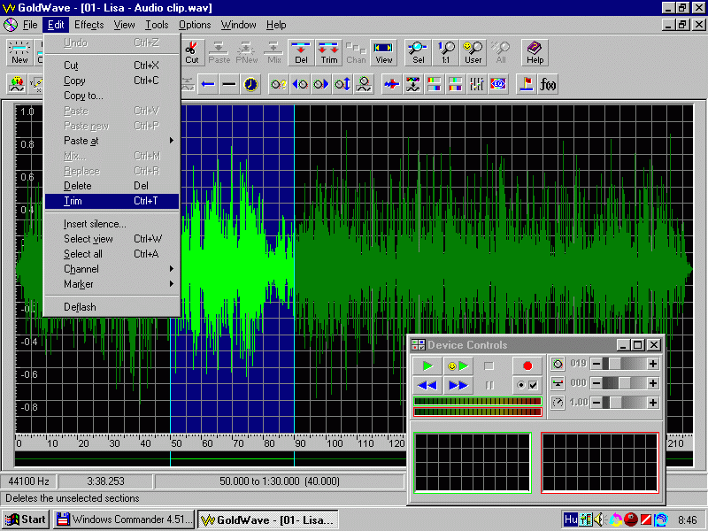708x531 pixels.
Task: Click the red Record button
Action: [527, 366]
